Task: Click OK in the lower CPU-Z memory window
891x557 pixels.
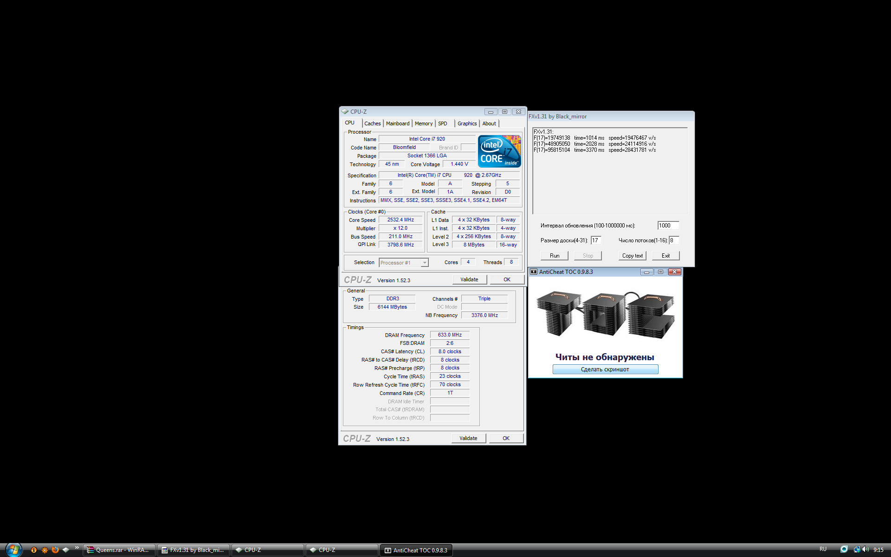Action: click(506, 438)
